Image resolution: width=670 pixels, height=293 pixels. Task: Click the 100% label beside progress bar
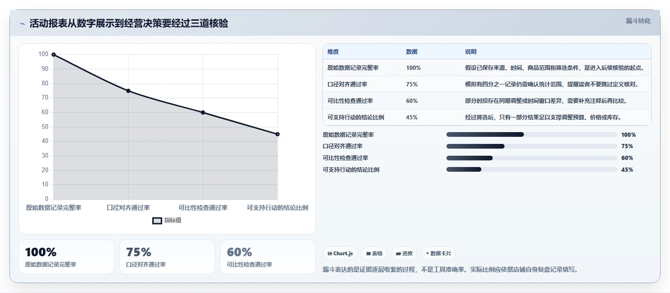click(x=628, y=135)
